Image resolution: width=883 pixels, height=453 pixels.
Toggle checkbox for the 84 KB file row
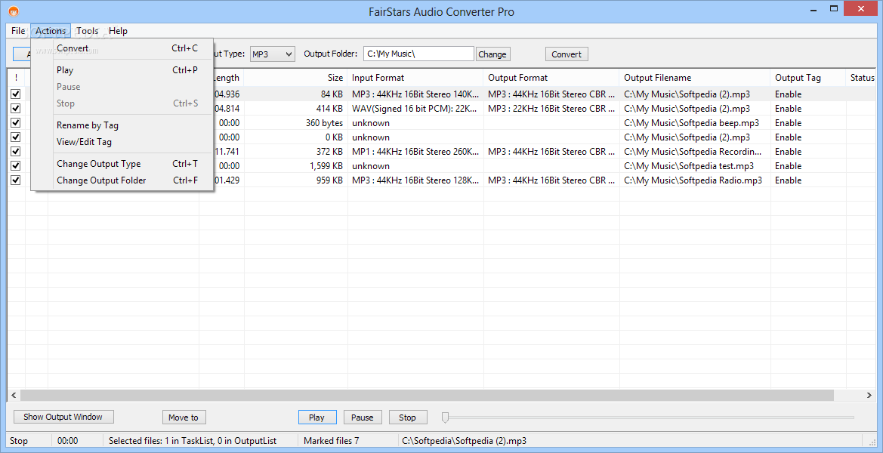pos(16,94)
